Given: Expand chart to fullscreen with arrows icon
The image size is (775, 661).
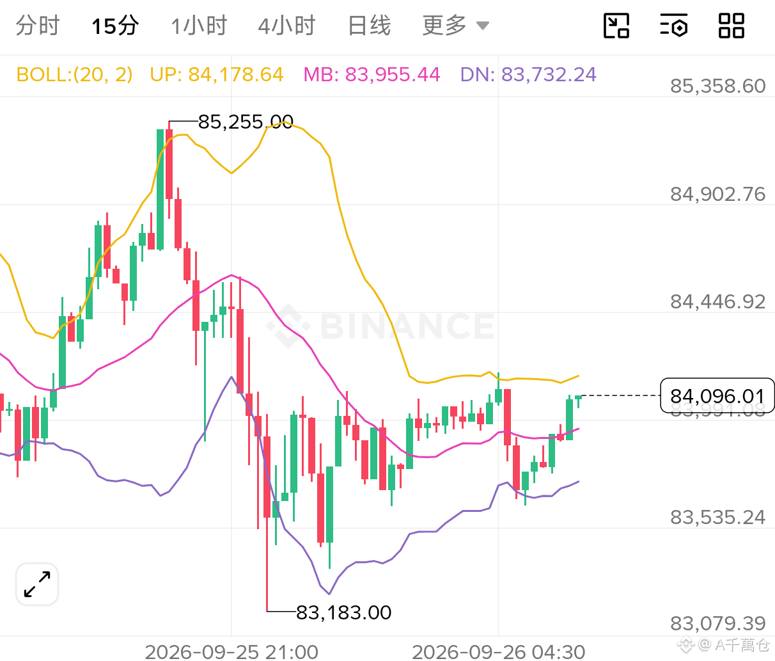Looking at the screenshot, I should (x=37, y=584).
